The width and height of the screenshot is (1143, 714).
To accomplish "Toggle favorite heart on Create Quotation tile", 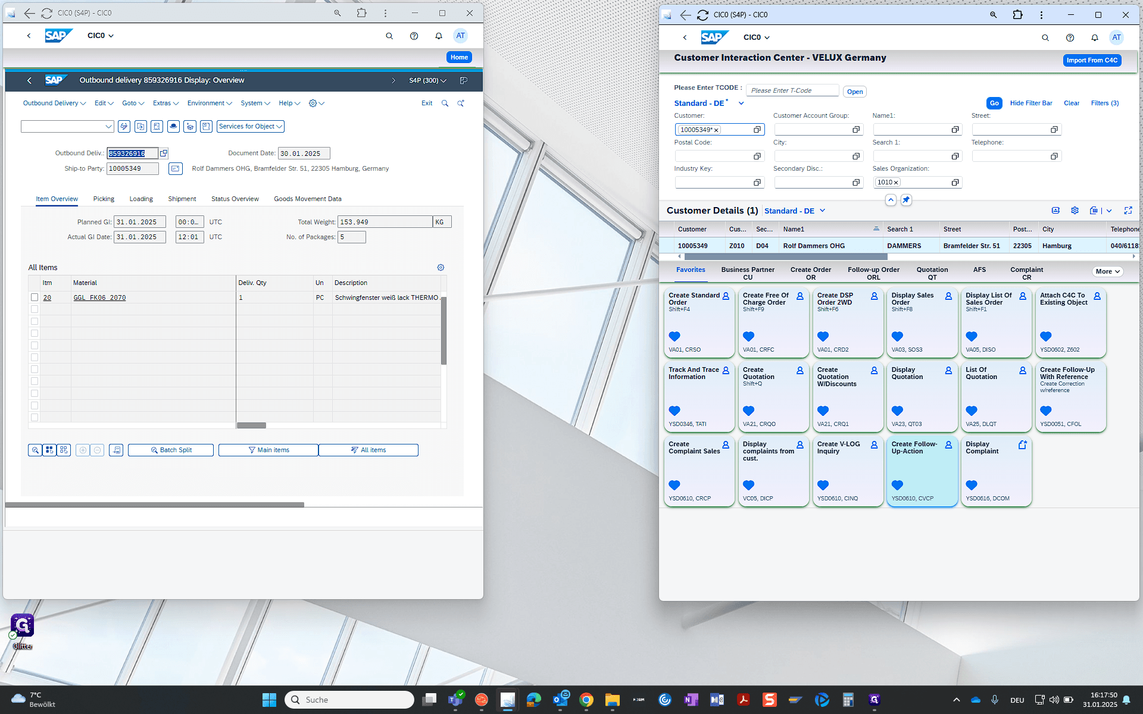I will coord(749,411).
